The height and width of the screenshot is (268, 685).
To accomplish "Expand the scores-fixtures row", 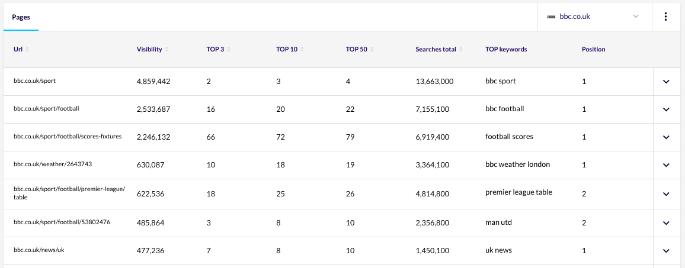I will tap(666, 137).
